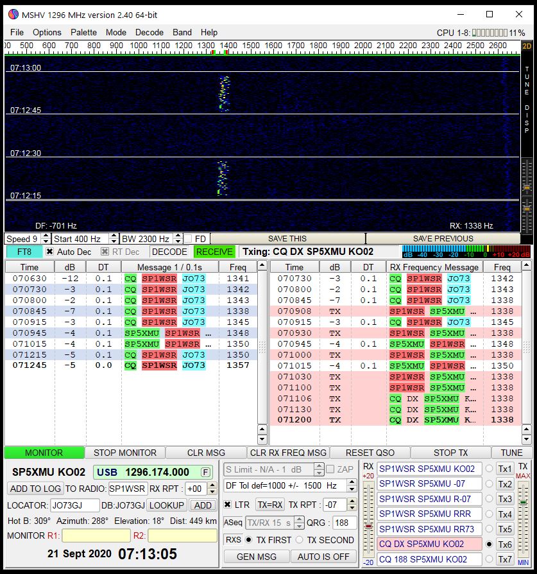Select the Tx1 message radio button
The image size is (537, 574).
pyautogui.click(x=489, y=469)
